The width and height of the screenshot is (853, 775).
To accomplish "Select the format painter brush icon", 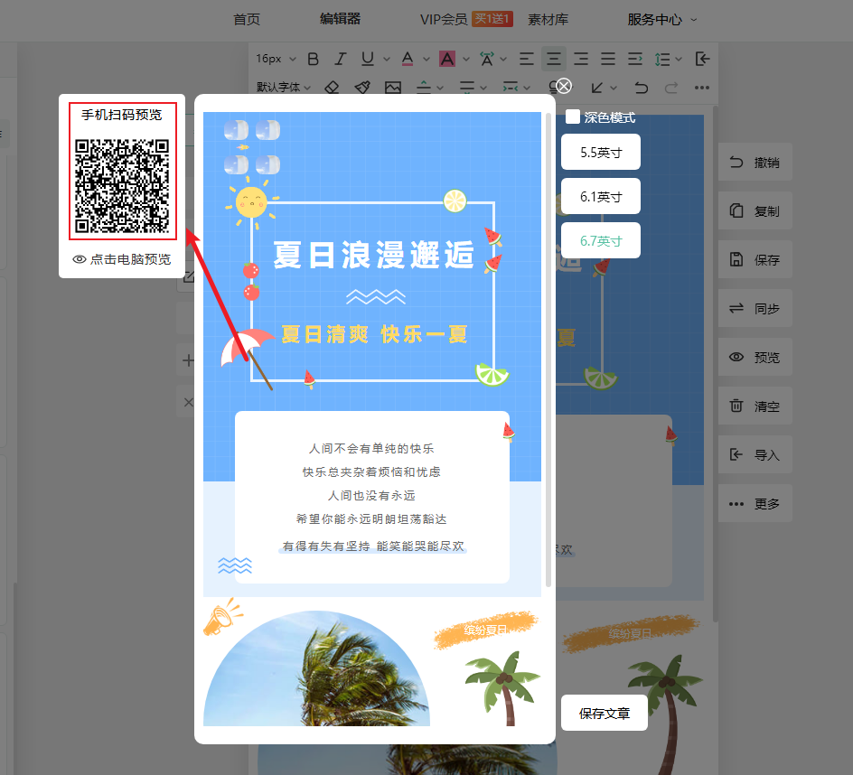I will click(x=362, y=88).
